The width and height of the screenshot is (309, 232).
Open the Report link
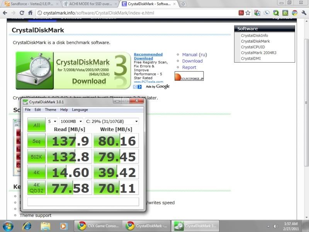click(x=189, y=67)
